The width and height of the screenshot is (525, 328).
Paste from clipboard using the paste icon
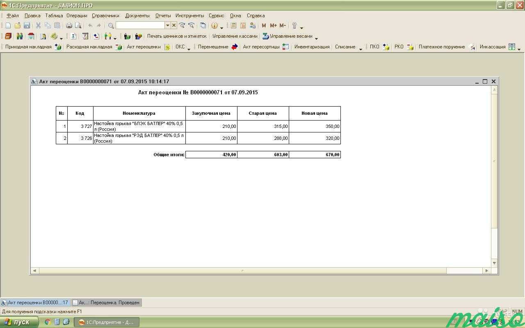click(57, 25)
